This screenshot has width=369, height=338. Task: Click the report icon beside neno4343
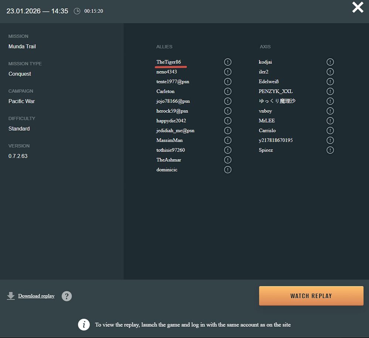[228, 72]
